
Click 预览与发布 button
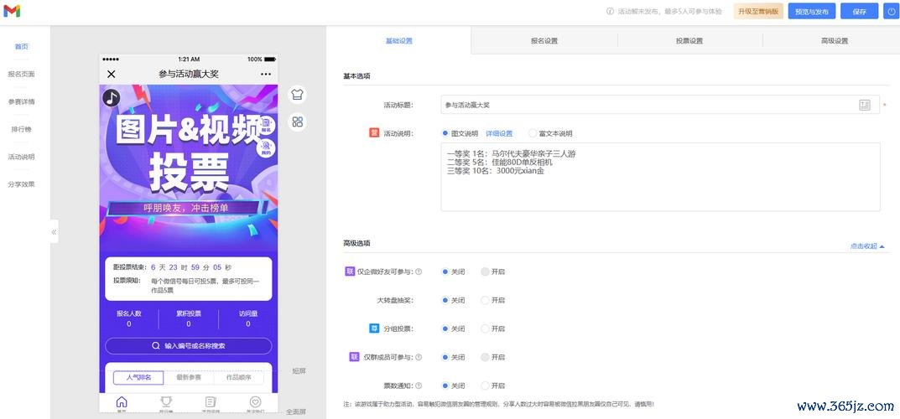pyautogui.click(x=812, y=12)
